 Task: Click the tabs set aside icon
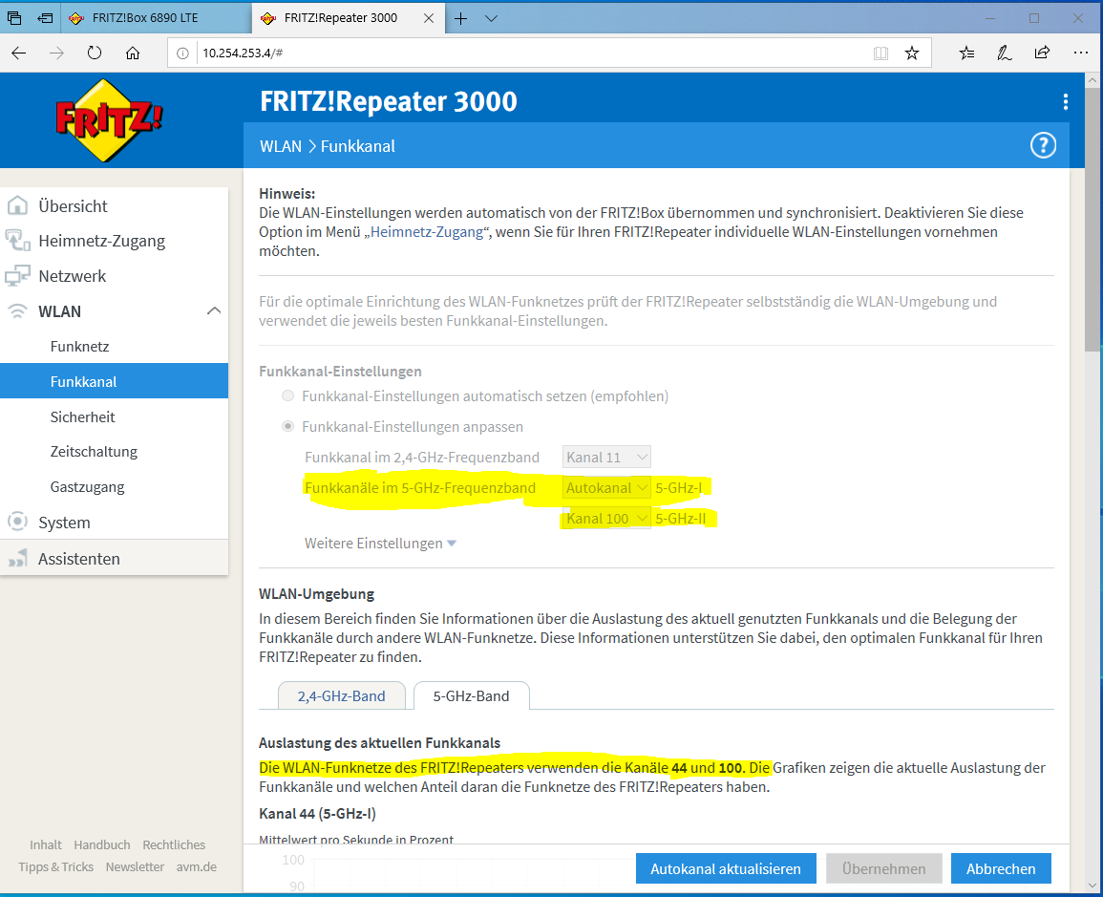[x=14, y=18]
